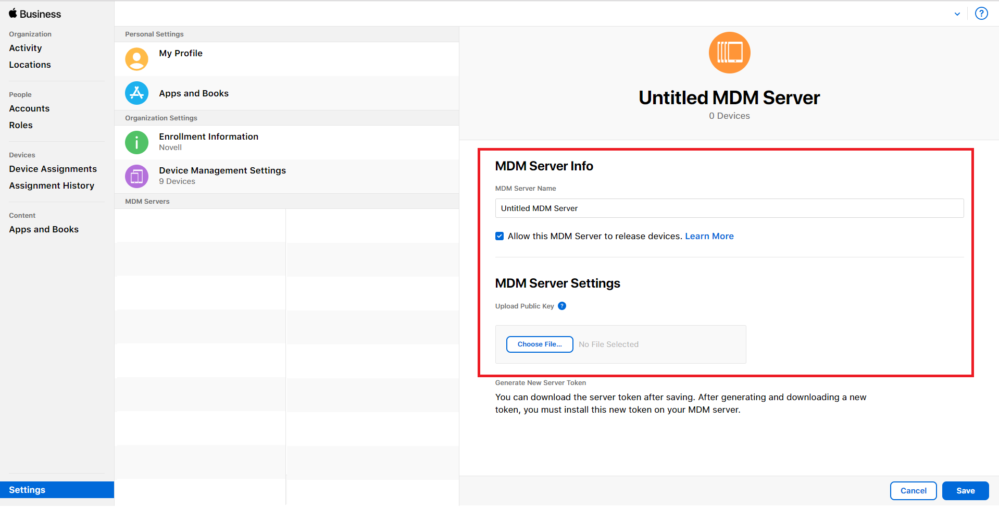Open the Activity section in sidebar
Viewport: 999px width, 508px height.
point(26,48)
